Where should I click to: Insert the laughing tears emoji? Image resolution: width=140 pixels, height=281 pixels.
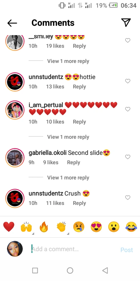pyautogui.click(x=131, y=227)
